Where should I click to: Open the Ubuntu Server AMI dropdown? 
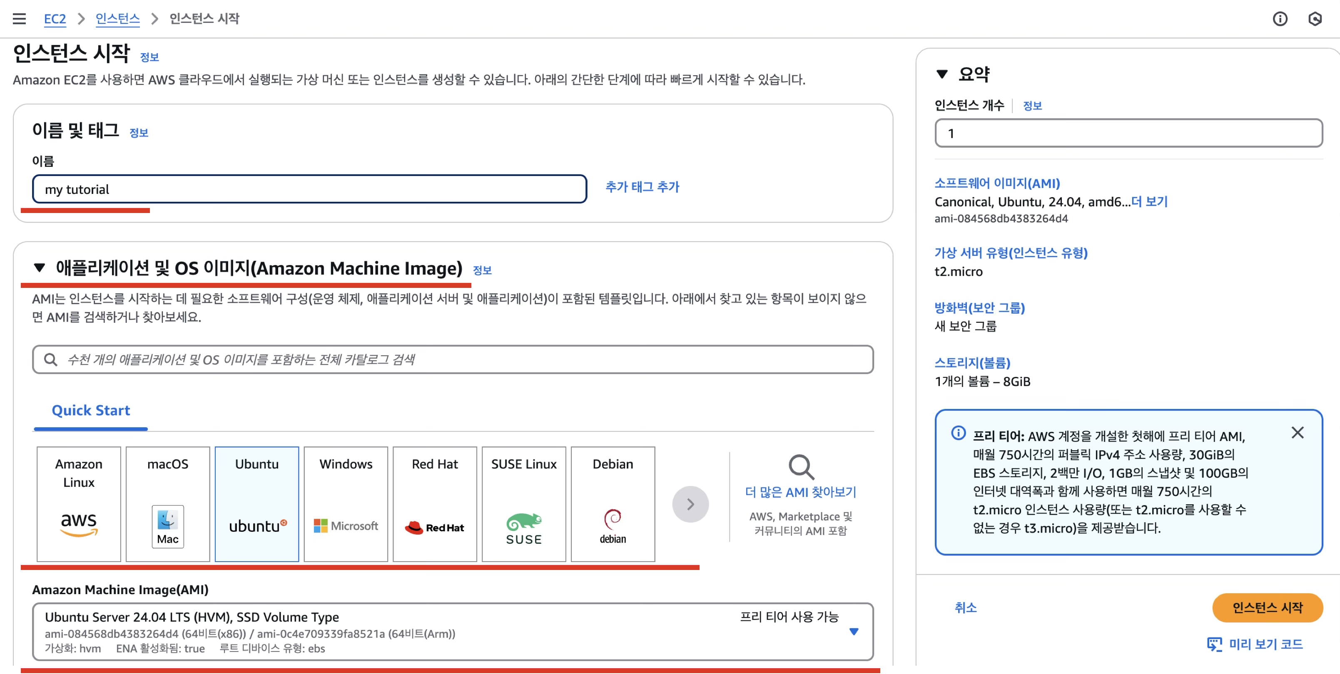853,632
